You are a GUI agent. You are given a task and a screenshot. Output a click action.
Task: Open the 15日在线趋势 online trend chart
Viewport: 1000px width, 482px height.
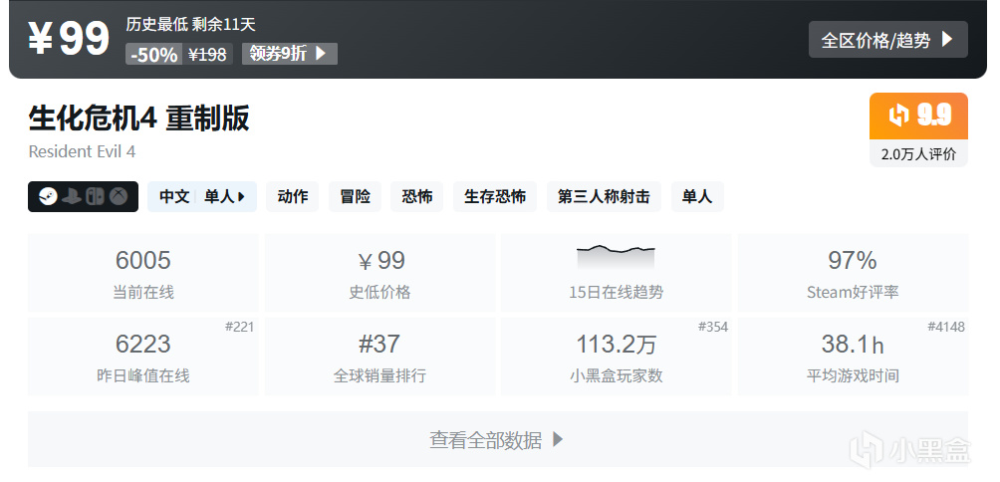pos(617,273)
